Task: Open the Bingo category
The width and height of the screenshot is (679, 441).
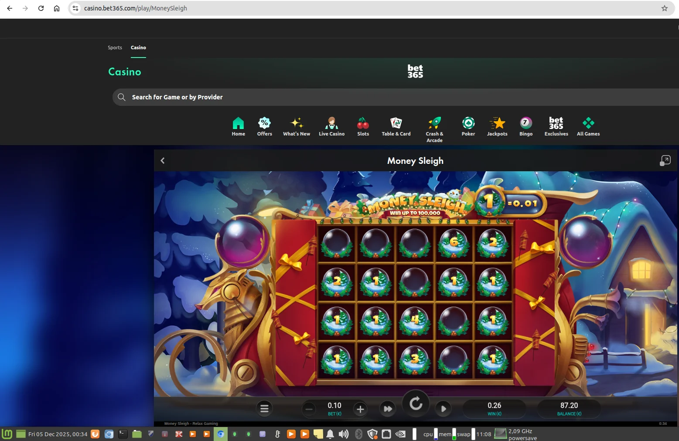Action: click(x=526, y=127)
